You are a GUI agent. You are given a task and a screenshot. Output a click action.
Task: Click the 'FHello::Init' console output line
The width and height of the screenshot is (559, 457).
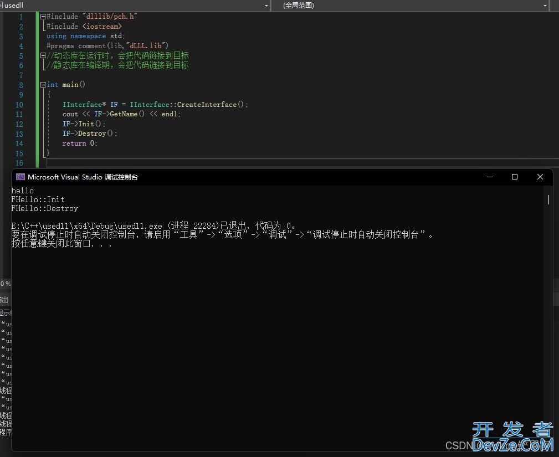38,199
